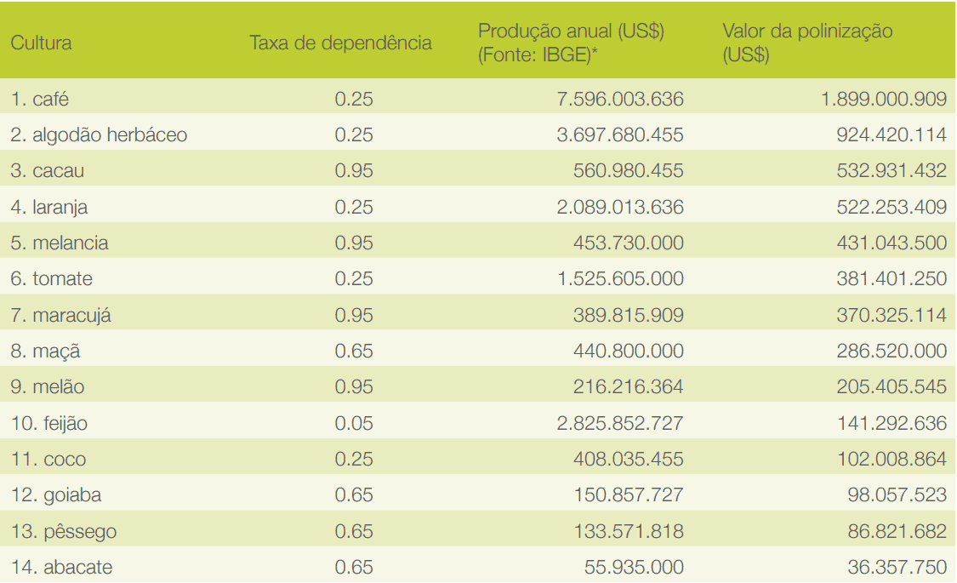Click the 'Valor da polinização' header

click(807, 32)
